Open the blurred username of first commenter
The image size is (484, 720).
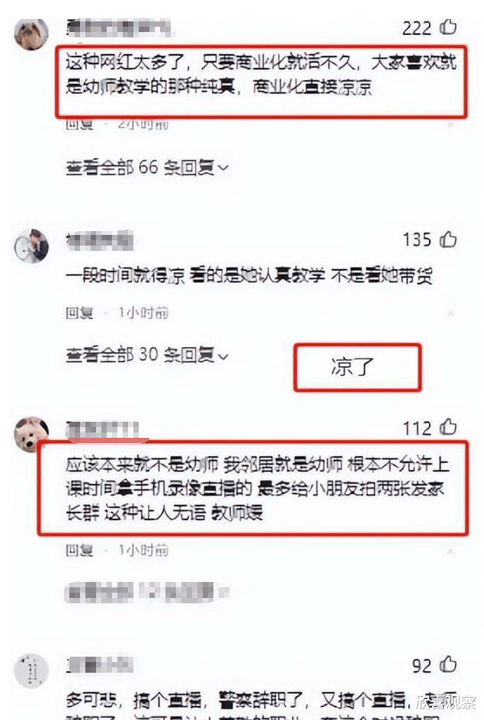[x=119, y=28]
